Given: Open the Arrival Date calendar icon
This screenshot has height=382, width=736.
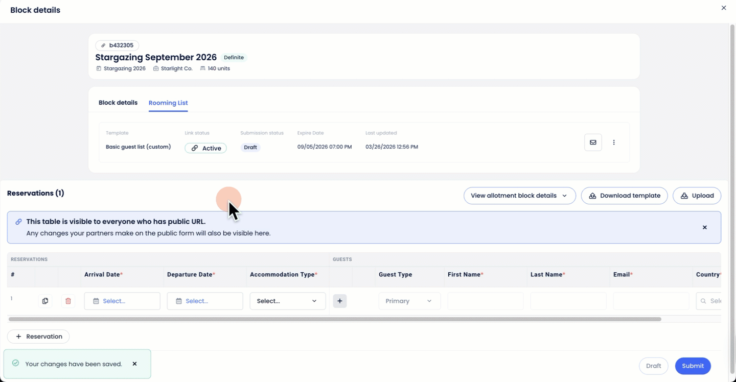Looking at the screenshot, I should point(97,301).
